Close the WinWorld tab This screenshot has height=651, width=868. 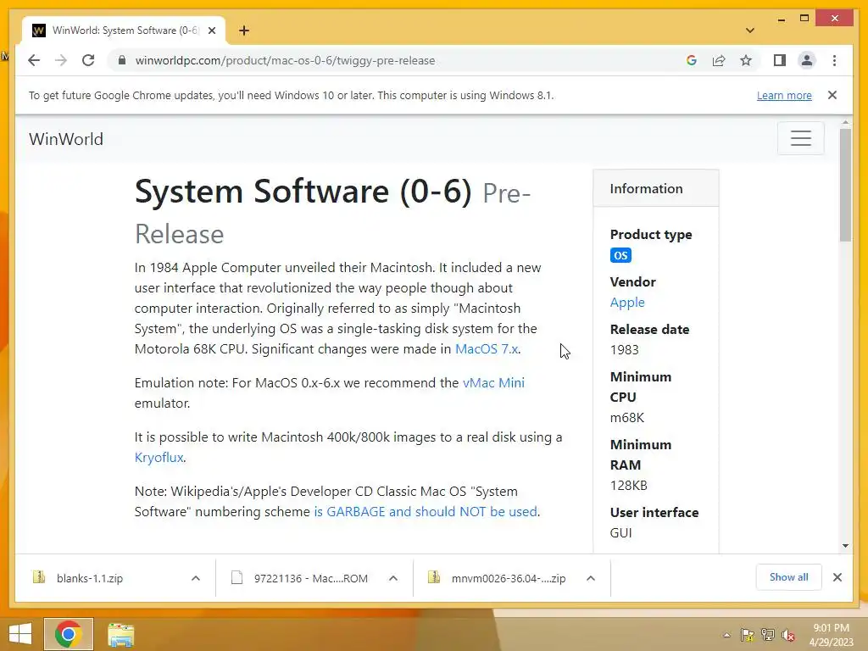coord(211,31)
